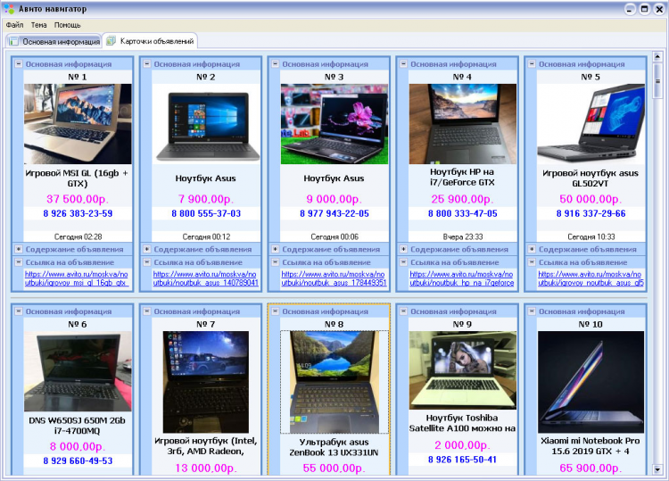Collapse Основная информация section of card № 4

tap(403, 64)
